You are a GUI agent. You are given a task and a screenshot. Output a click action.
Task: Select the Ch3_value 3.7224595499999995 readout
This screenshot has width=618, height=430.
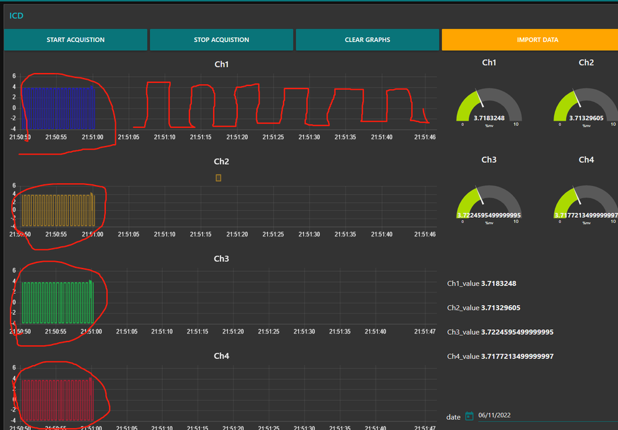coord(500,332)
